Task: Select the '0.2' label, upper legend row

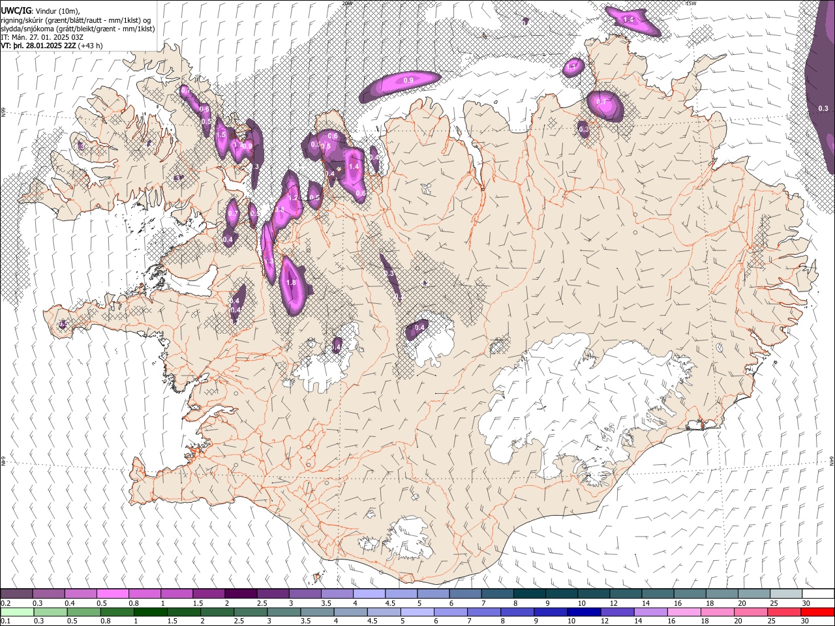Action: (x=5, y=603)
